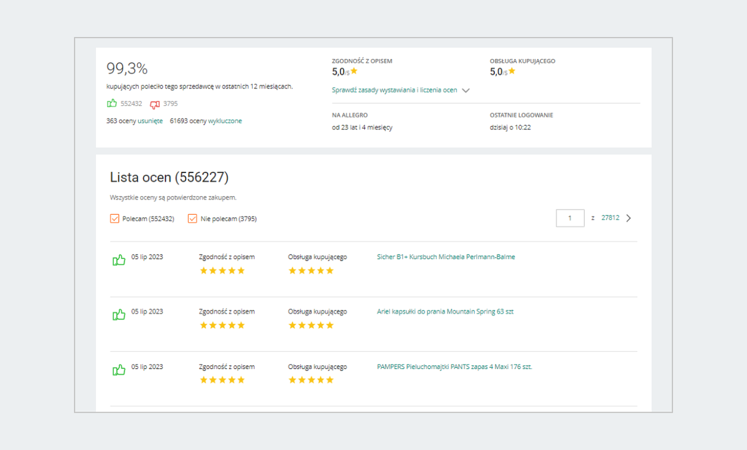747x450 pixels.
Task: Click thumbs-up icon beside PAMPERS review
Action: [x=118, y=370]
